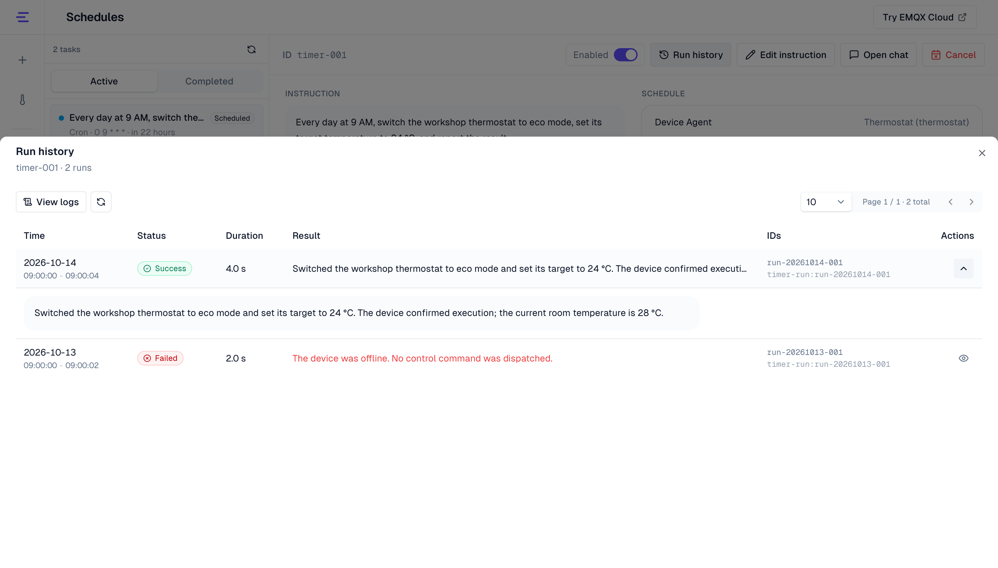The image size is (998, 568).
Task: Go to previous page arrow
Action: [x=951, y=202]
